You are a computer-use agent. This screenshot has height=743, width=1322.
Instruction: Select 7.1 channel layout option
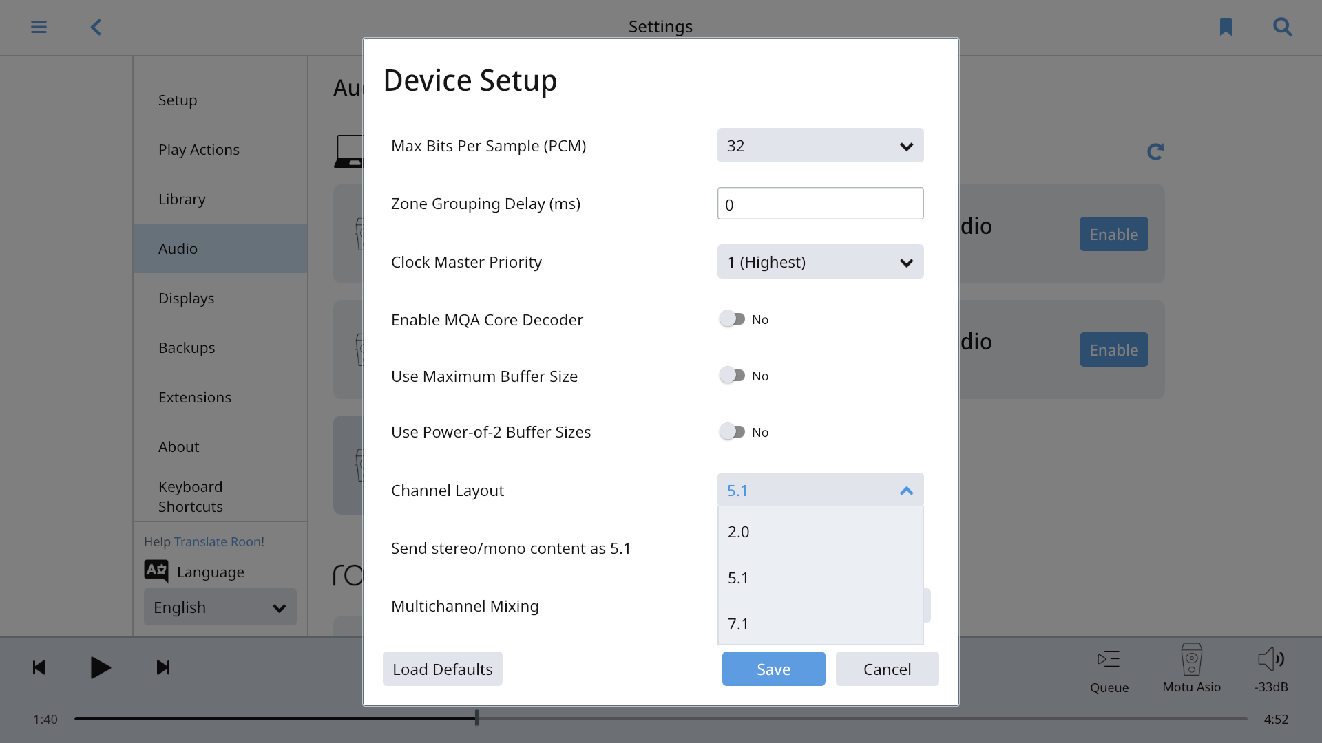820,624
